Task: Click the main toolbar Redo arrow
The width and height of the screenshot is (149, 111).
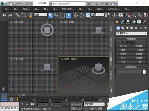Action: 10,15
